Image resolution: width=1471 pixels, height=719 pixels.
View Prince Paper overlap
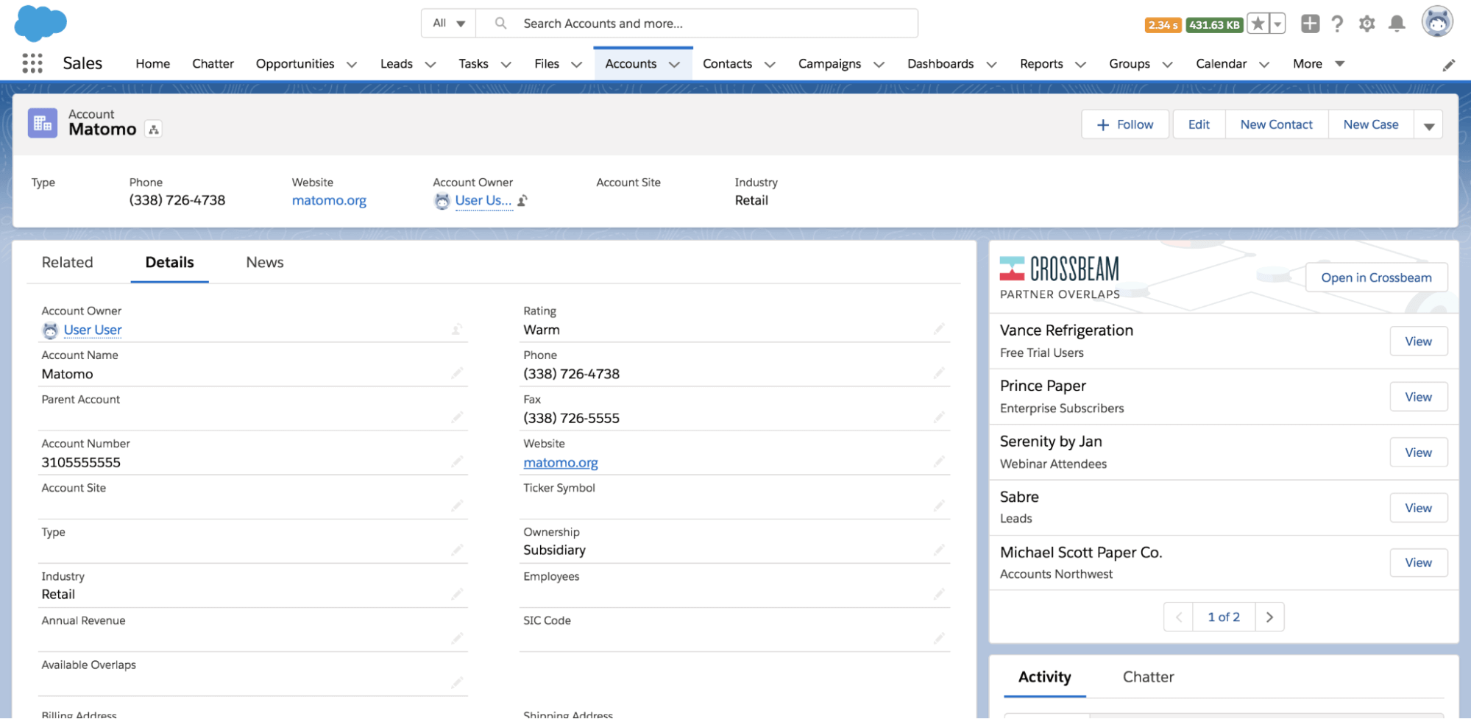[1418, 397]
